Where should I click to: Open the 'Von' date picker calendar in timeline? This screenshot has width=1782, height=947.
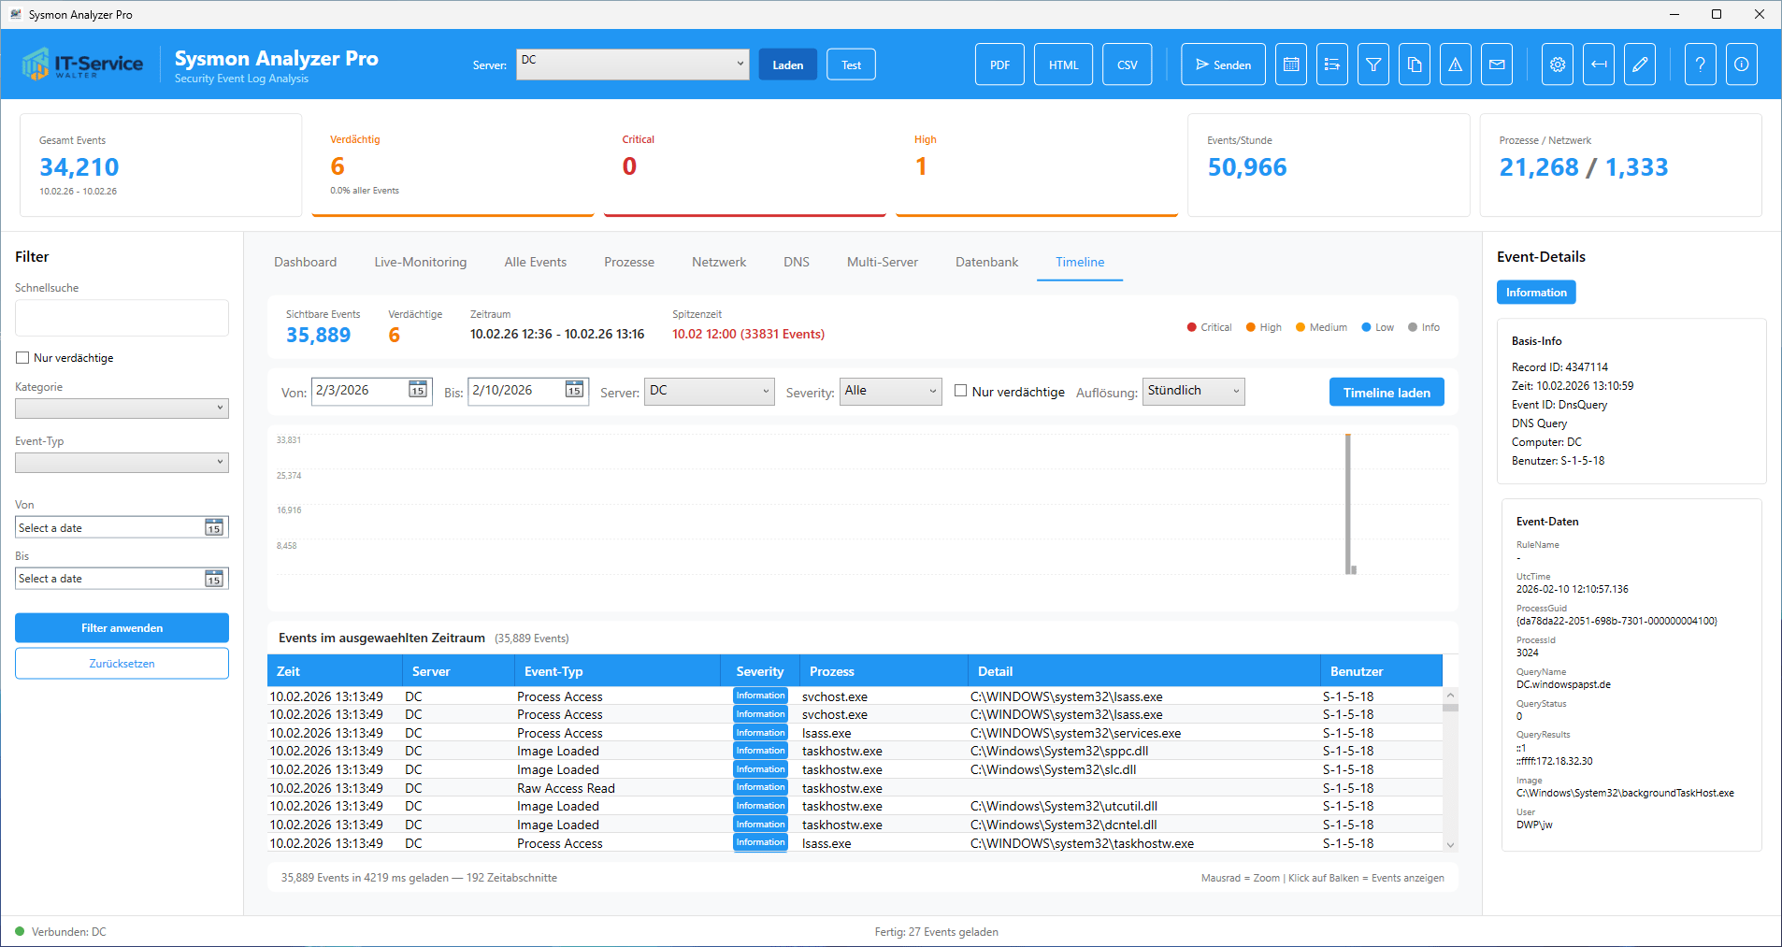418,390
